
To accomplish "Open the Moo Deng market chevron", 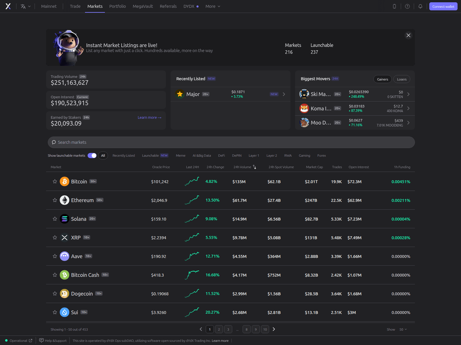I will [408, 123].
